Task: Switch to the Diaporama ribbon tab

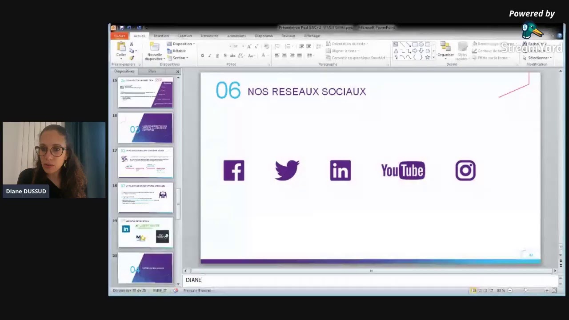Action: coord(264,36)
